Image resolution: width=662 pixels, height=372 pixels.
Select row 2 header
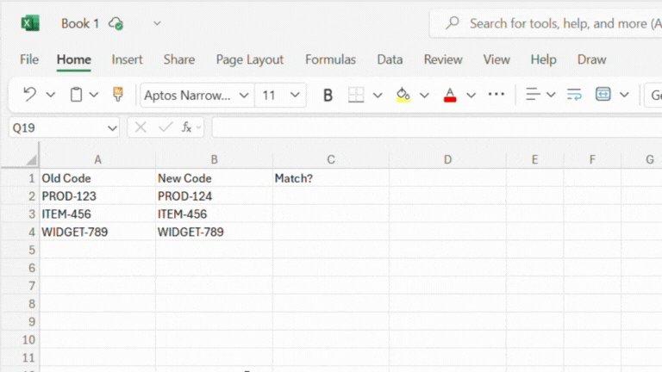pos(21,196)
